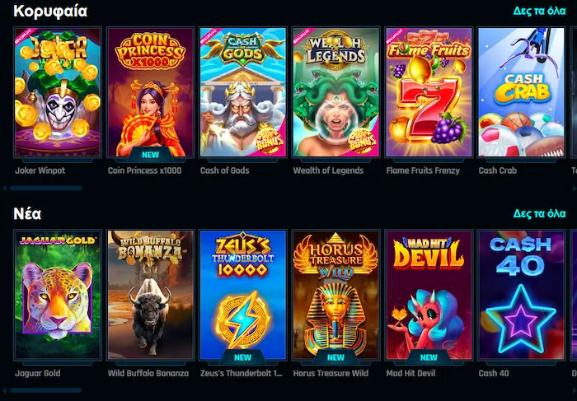
Task: Click left arrow of Νέα scrollbar
Action: coord(4,390)
